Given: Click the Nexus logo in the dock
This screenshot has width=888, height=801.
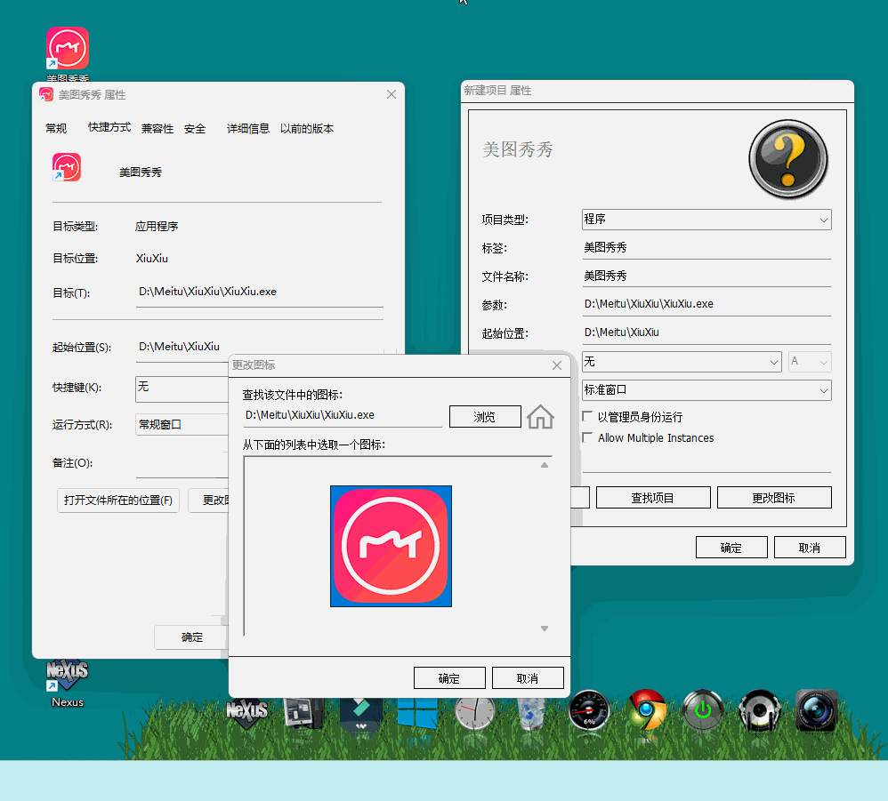Looking at the screenshot, I should [247, 711].
